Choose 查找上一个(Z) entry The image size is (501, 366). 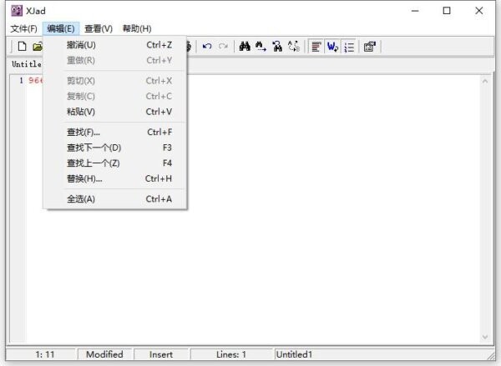(x=115, y=163)
